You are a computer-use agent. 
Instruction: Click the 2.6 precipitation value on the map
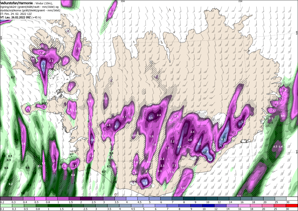pyautogui.click(x=108, y=125)
